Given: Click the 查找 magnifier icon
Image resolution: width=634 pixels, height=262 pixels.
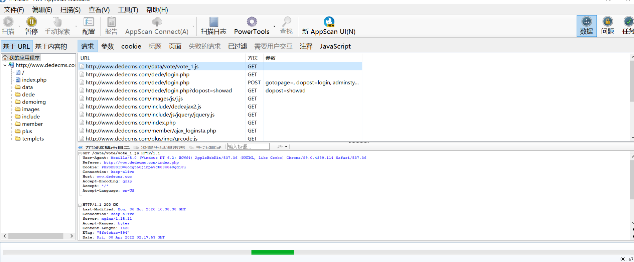Looking at the screenshot, I should (x=286, y=22).
